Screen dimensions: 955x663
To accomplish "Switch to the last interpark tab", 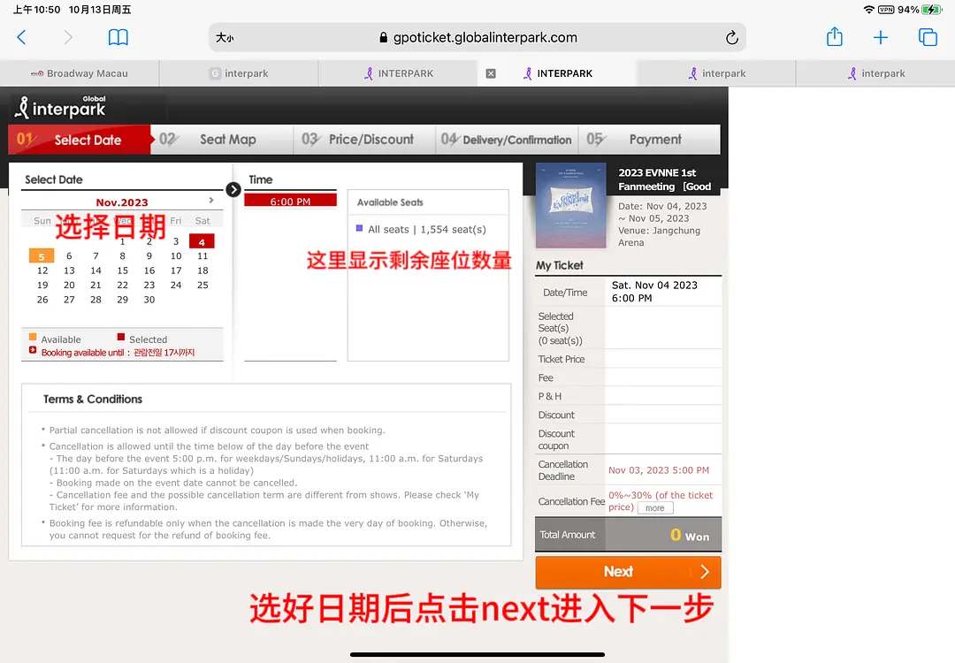I will click(875, 73).
